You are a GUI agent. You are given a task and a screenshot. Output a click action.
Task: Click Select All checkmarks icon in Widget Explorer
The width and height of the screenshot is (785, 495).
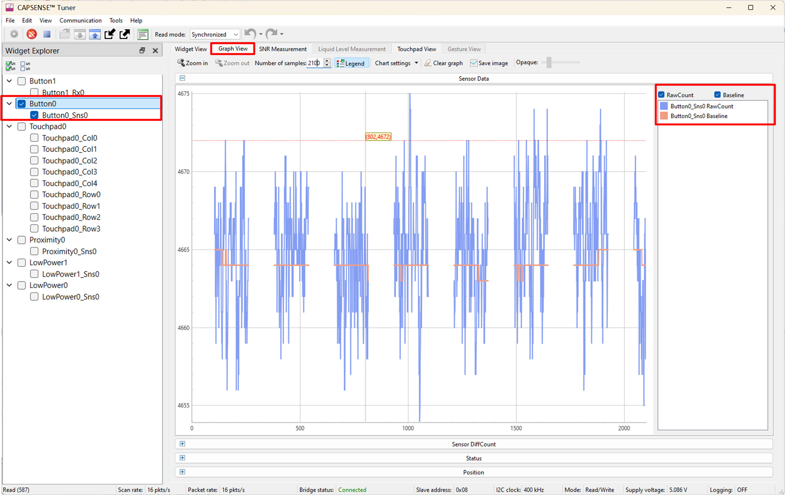point(10,66)
